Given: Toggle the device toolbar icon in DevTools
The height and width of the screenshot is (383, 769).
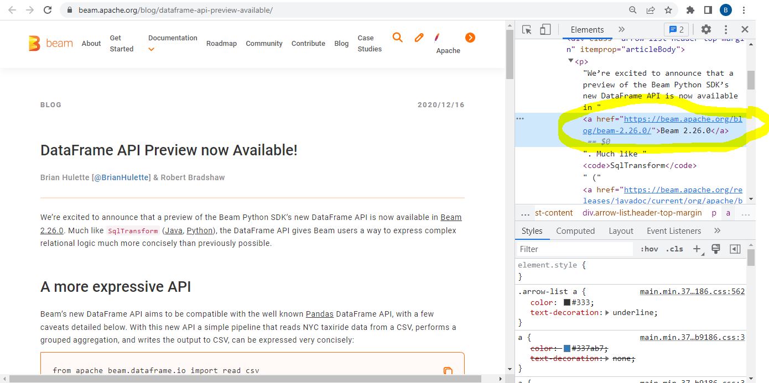Looking at the screenshot, I should [545, 30].
